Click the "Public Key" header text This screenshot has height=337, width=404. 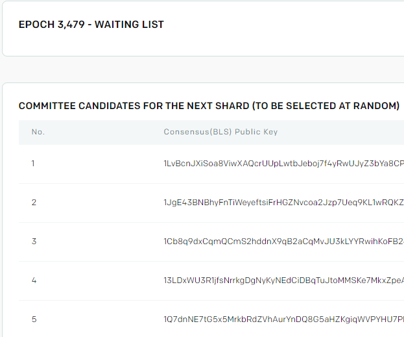coord(256,132)
